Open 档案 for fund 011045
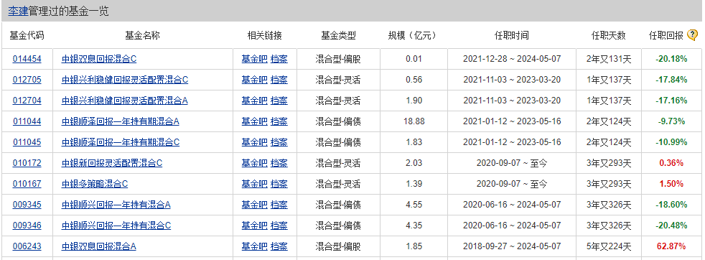 tap(279, 142)
